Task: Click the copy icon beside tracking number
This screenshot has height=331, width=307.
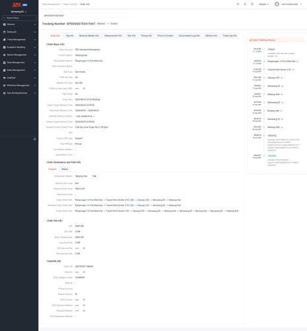Action: click(108, 24)
